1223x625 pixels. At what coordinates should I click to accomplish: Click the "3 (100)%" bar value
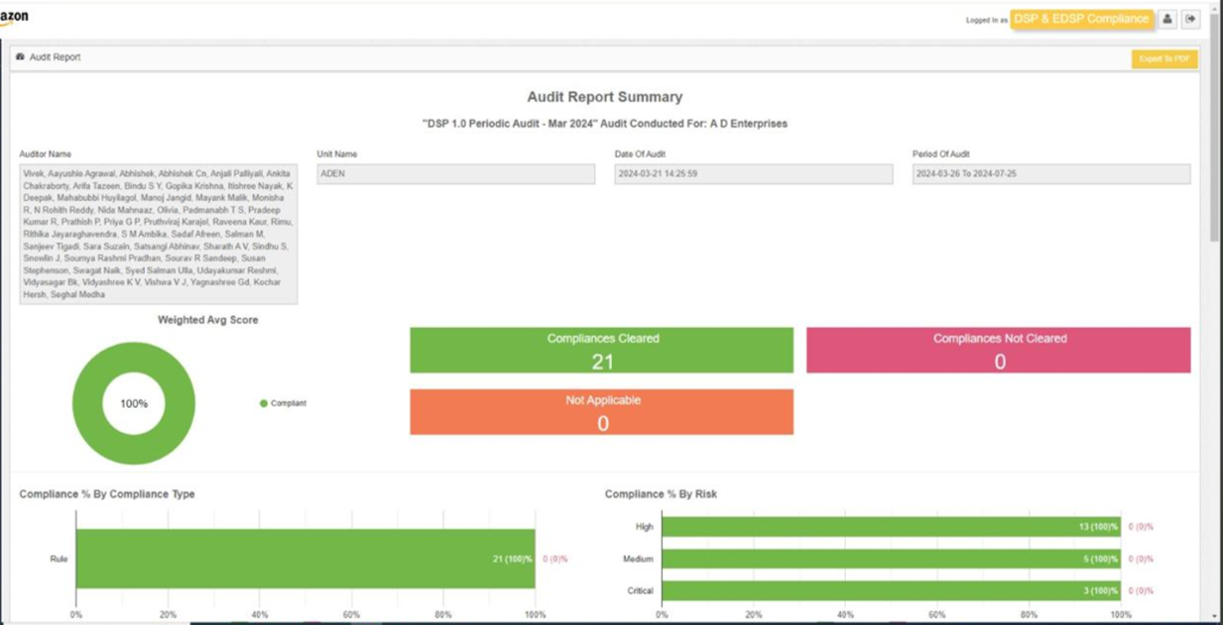[1101, 590]
